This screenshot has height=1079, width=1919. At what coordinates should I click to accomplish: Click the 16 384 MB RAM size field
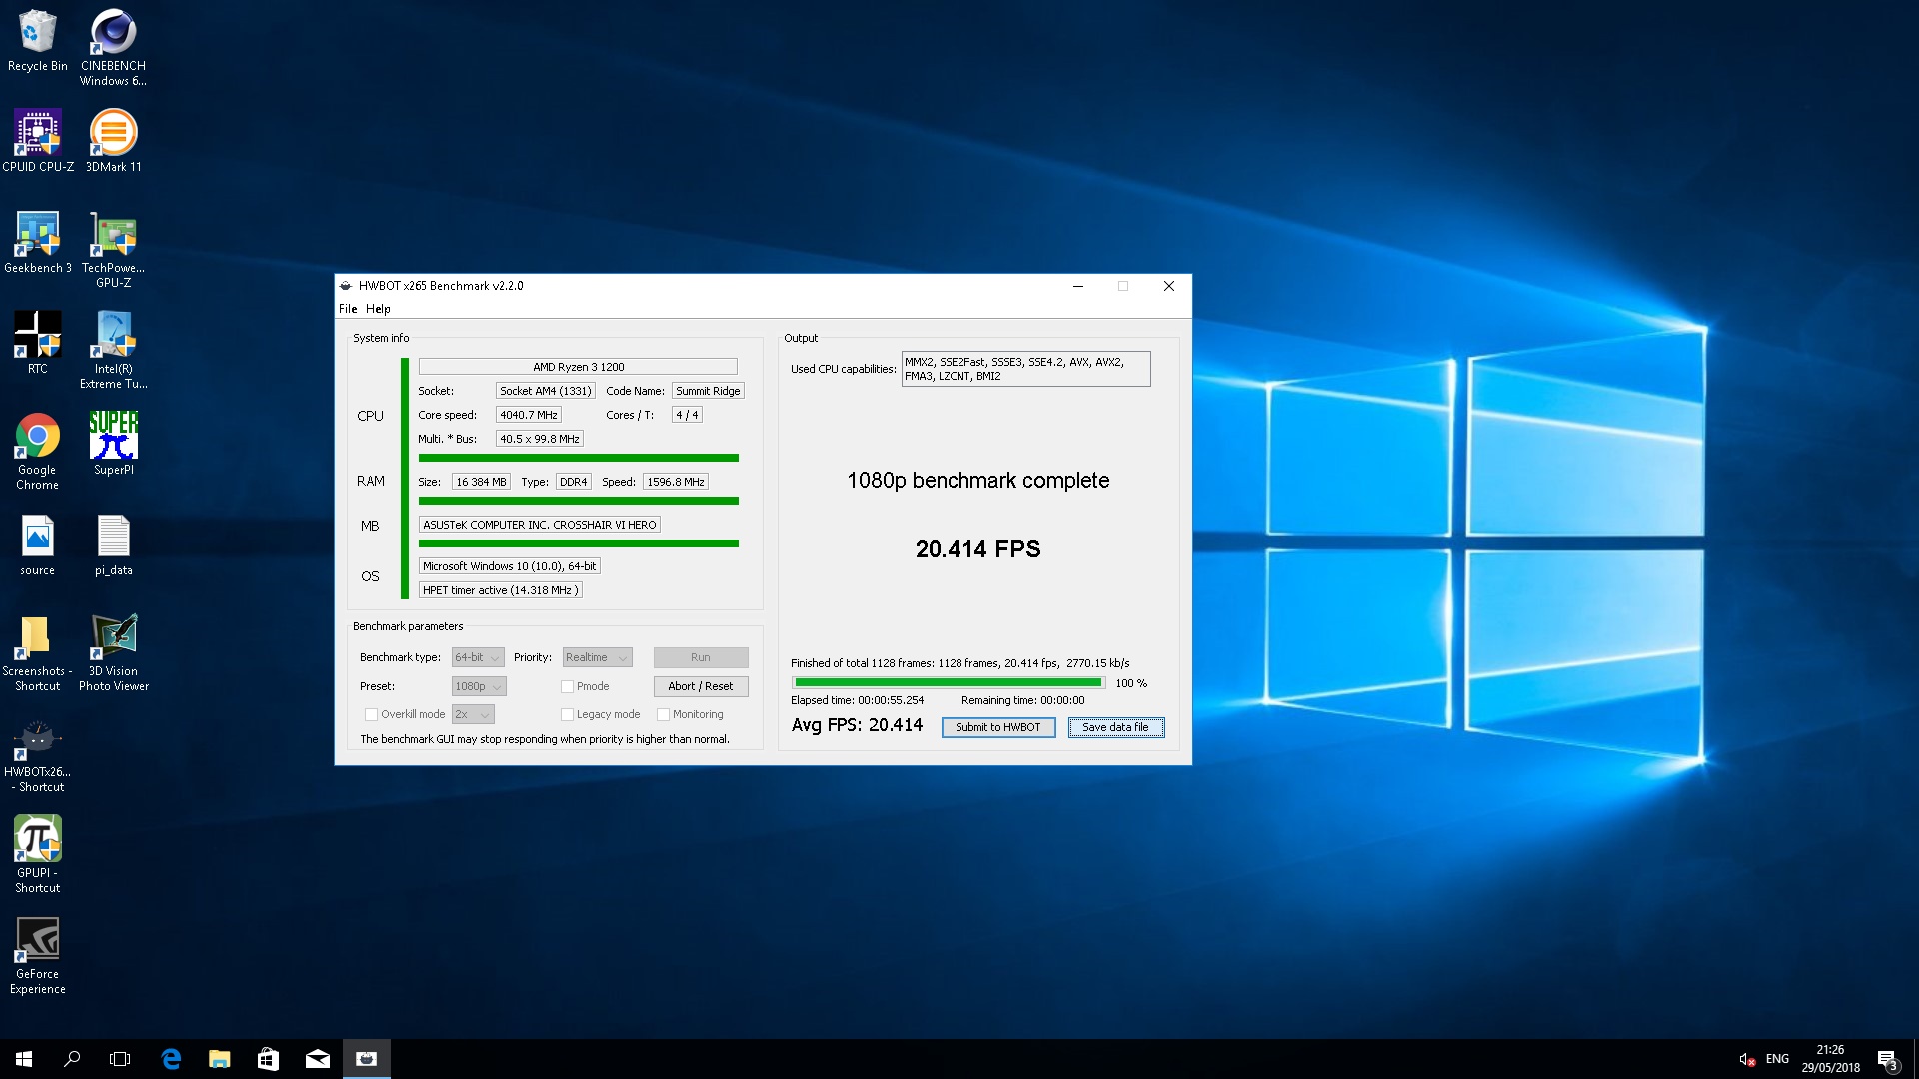pos(481,482)
